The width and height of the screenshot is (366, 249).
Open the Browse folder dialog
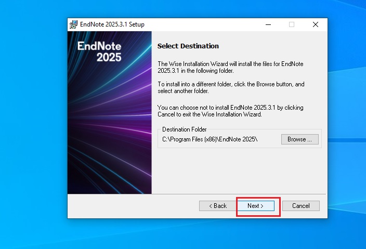pos(299,139)
